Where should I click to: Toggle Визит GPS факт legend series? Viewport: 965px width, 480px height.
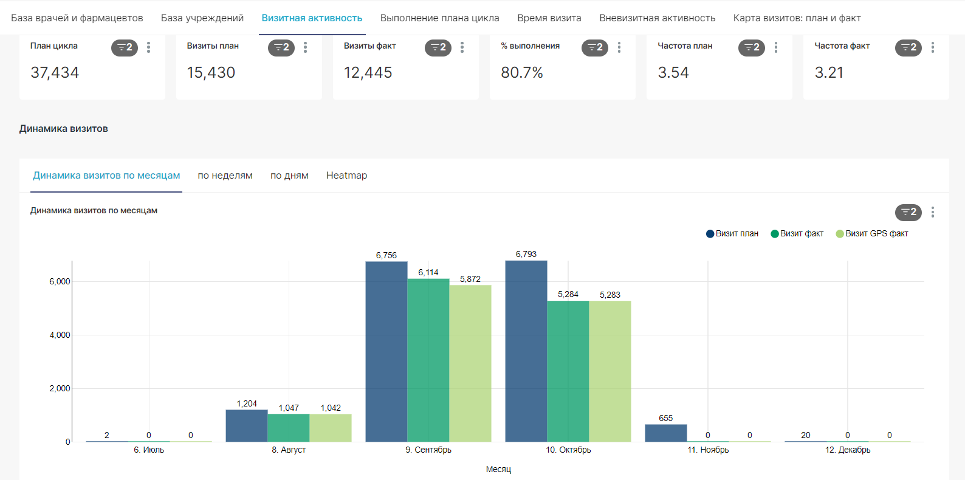click(872, 234)
